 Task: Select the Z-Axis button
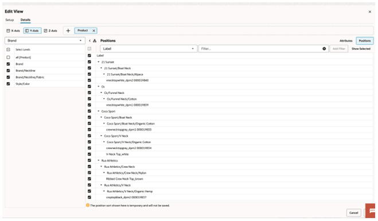(x=50, y=30)
